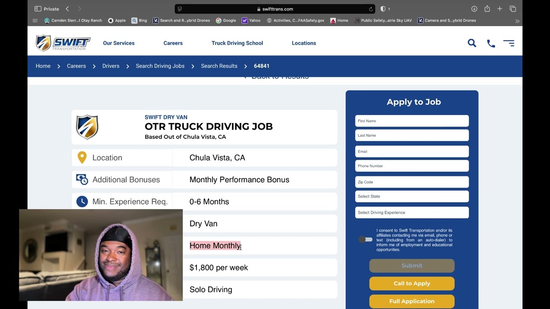Image resolution: width=550 pixels, height=309 pixels.
Task: Click the Swift shield logo on job card
Action: point(87,127)
